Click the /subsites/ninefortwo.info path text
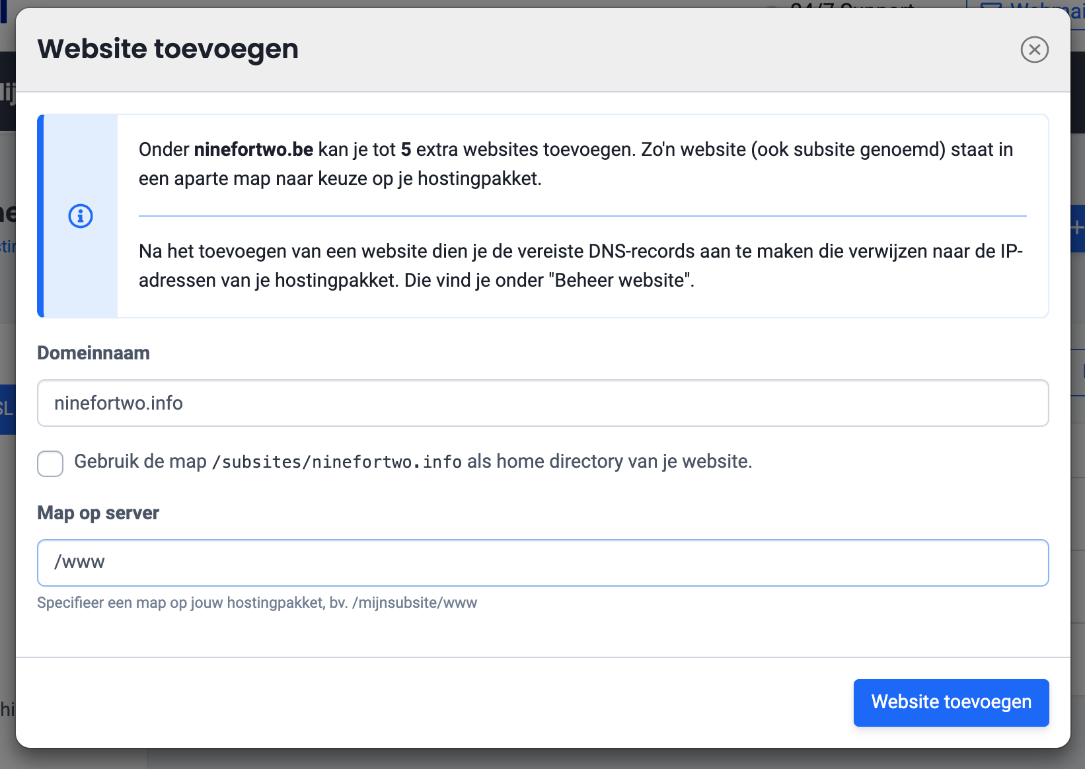The image size is (1085, 769). [x=337, y=462]
